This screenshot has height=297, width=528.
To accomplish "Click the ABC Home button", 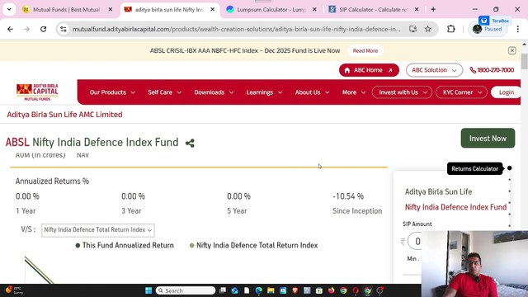I will [x=369, y=70].
